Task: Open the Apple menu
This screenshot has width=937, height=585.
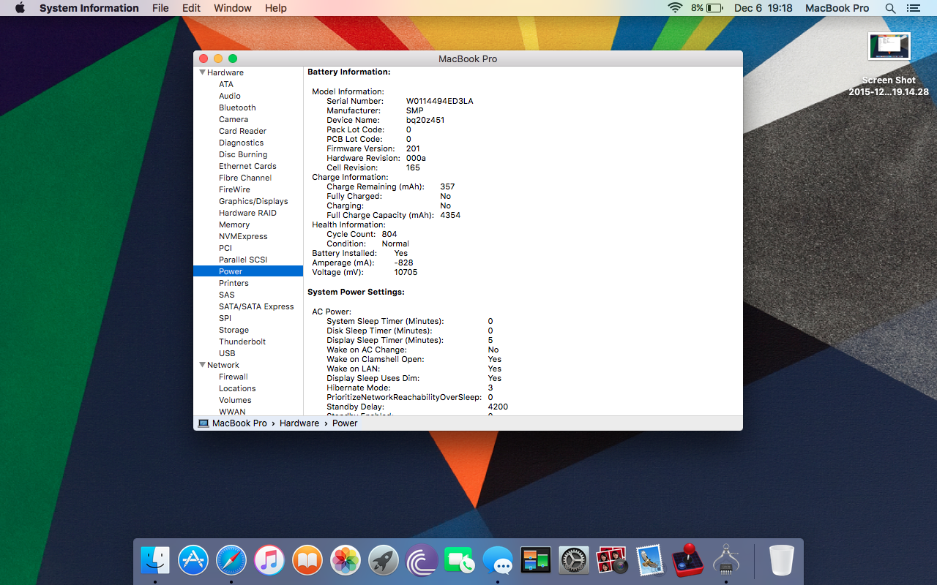Action: pyautogui.click(x=20, y=8)
